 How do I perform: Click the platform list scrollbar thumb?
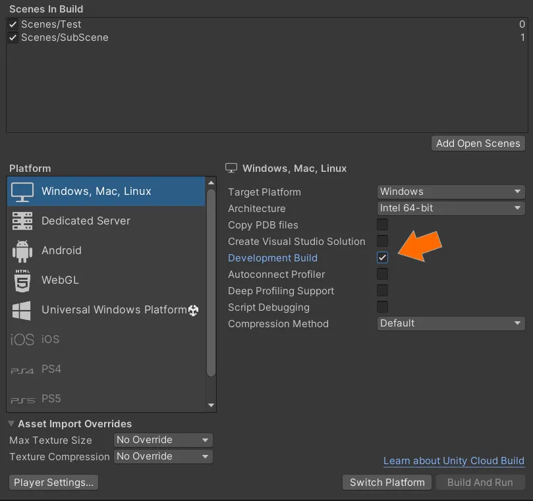click(x=211, y=282)
